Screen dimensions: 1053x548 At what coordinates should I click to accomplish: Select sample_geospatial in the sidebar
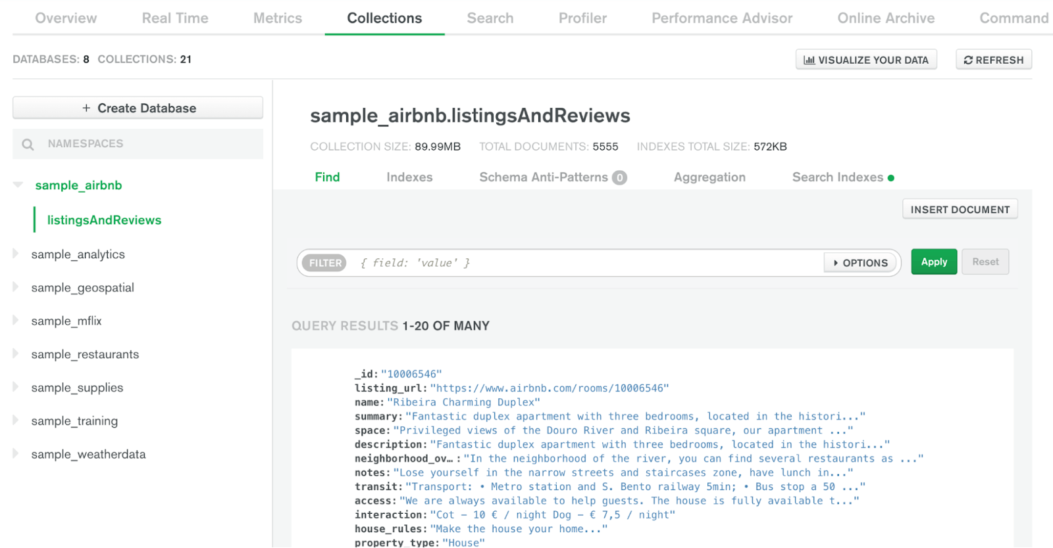coord(82,288)
